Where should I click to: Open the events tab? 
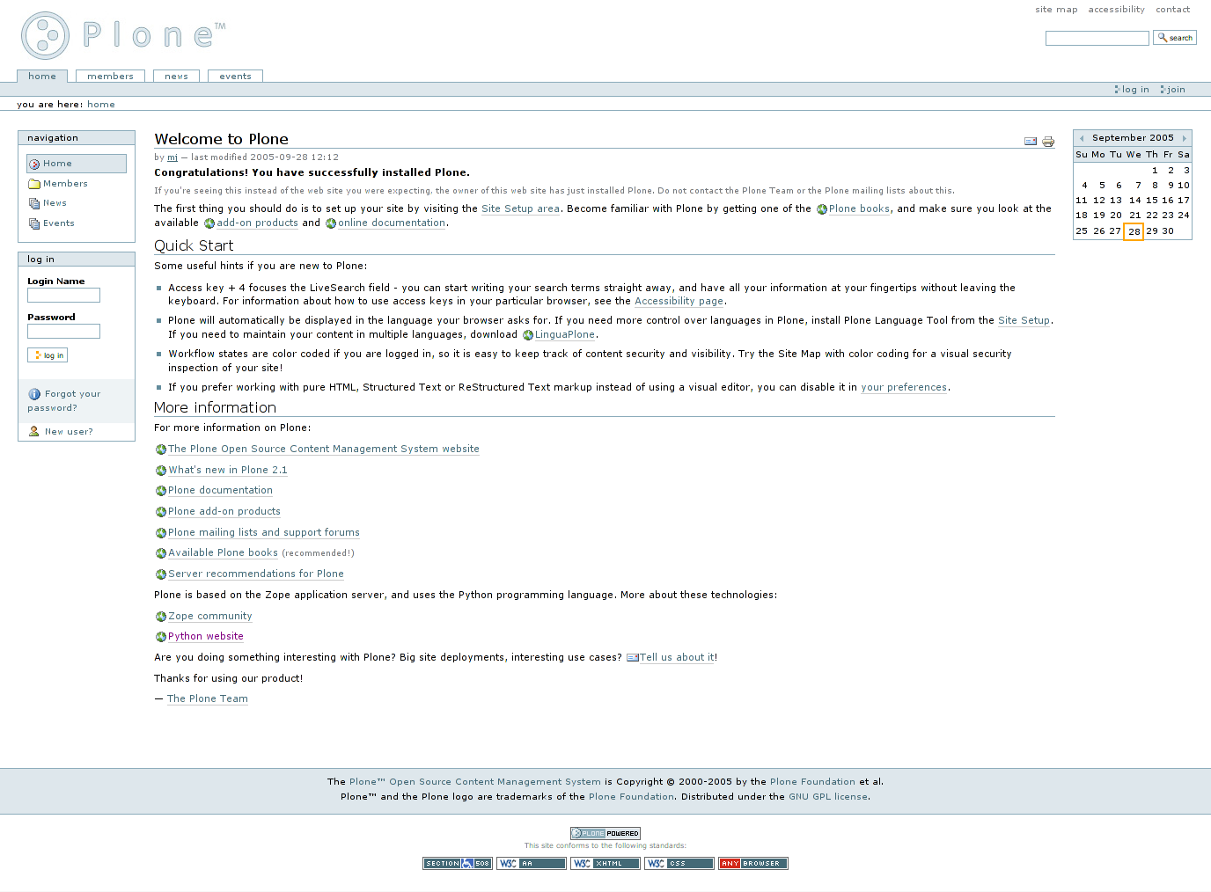point(235,77)
